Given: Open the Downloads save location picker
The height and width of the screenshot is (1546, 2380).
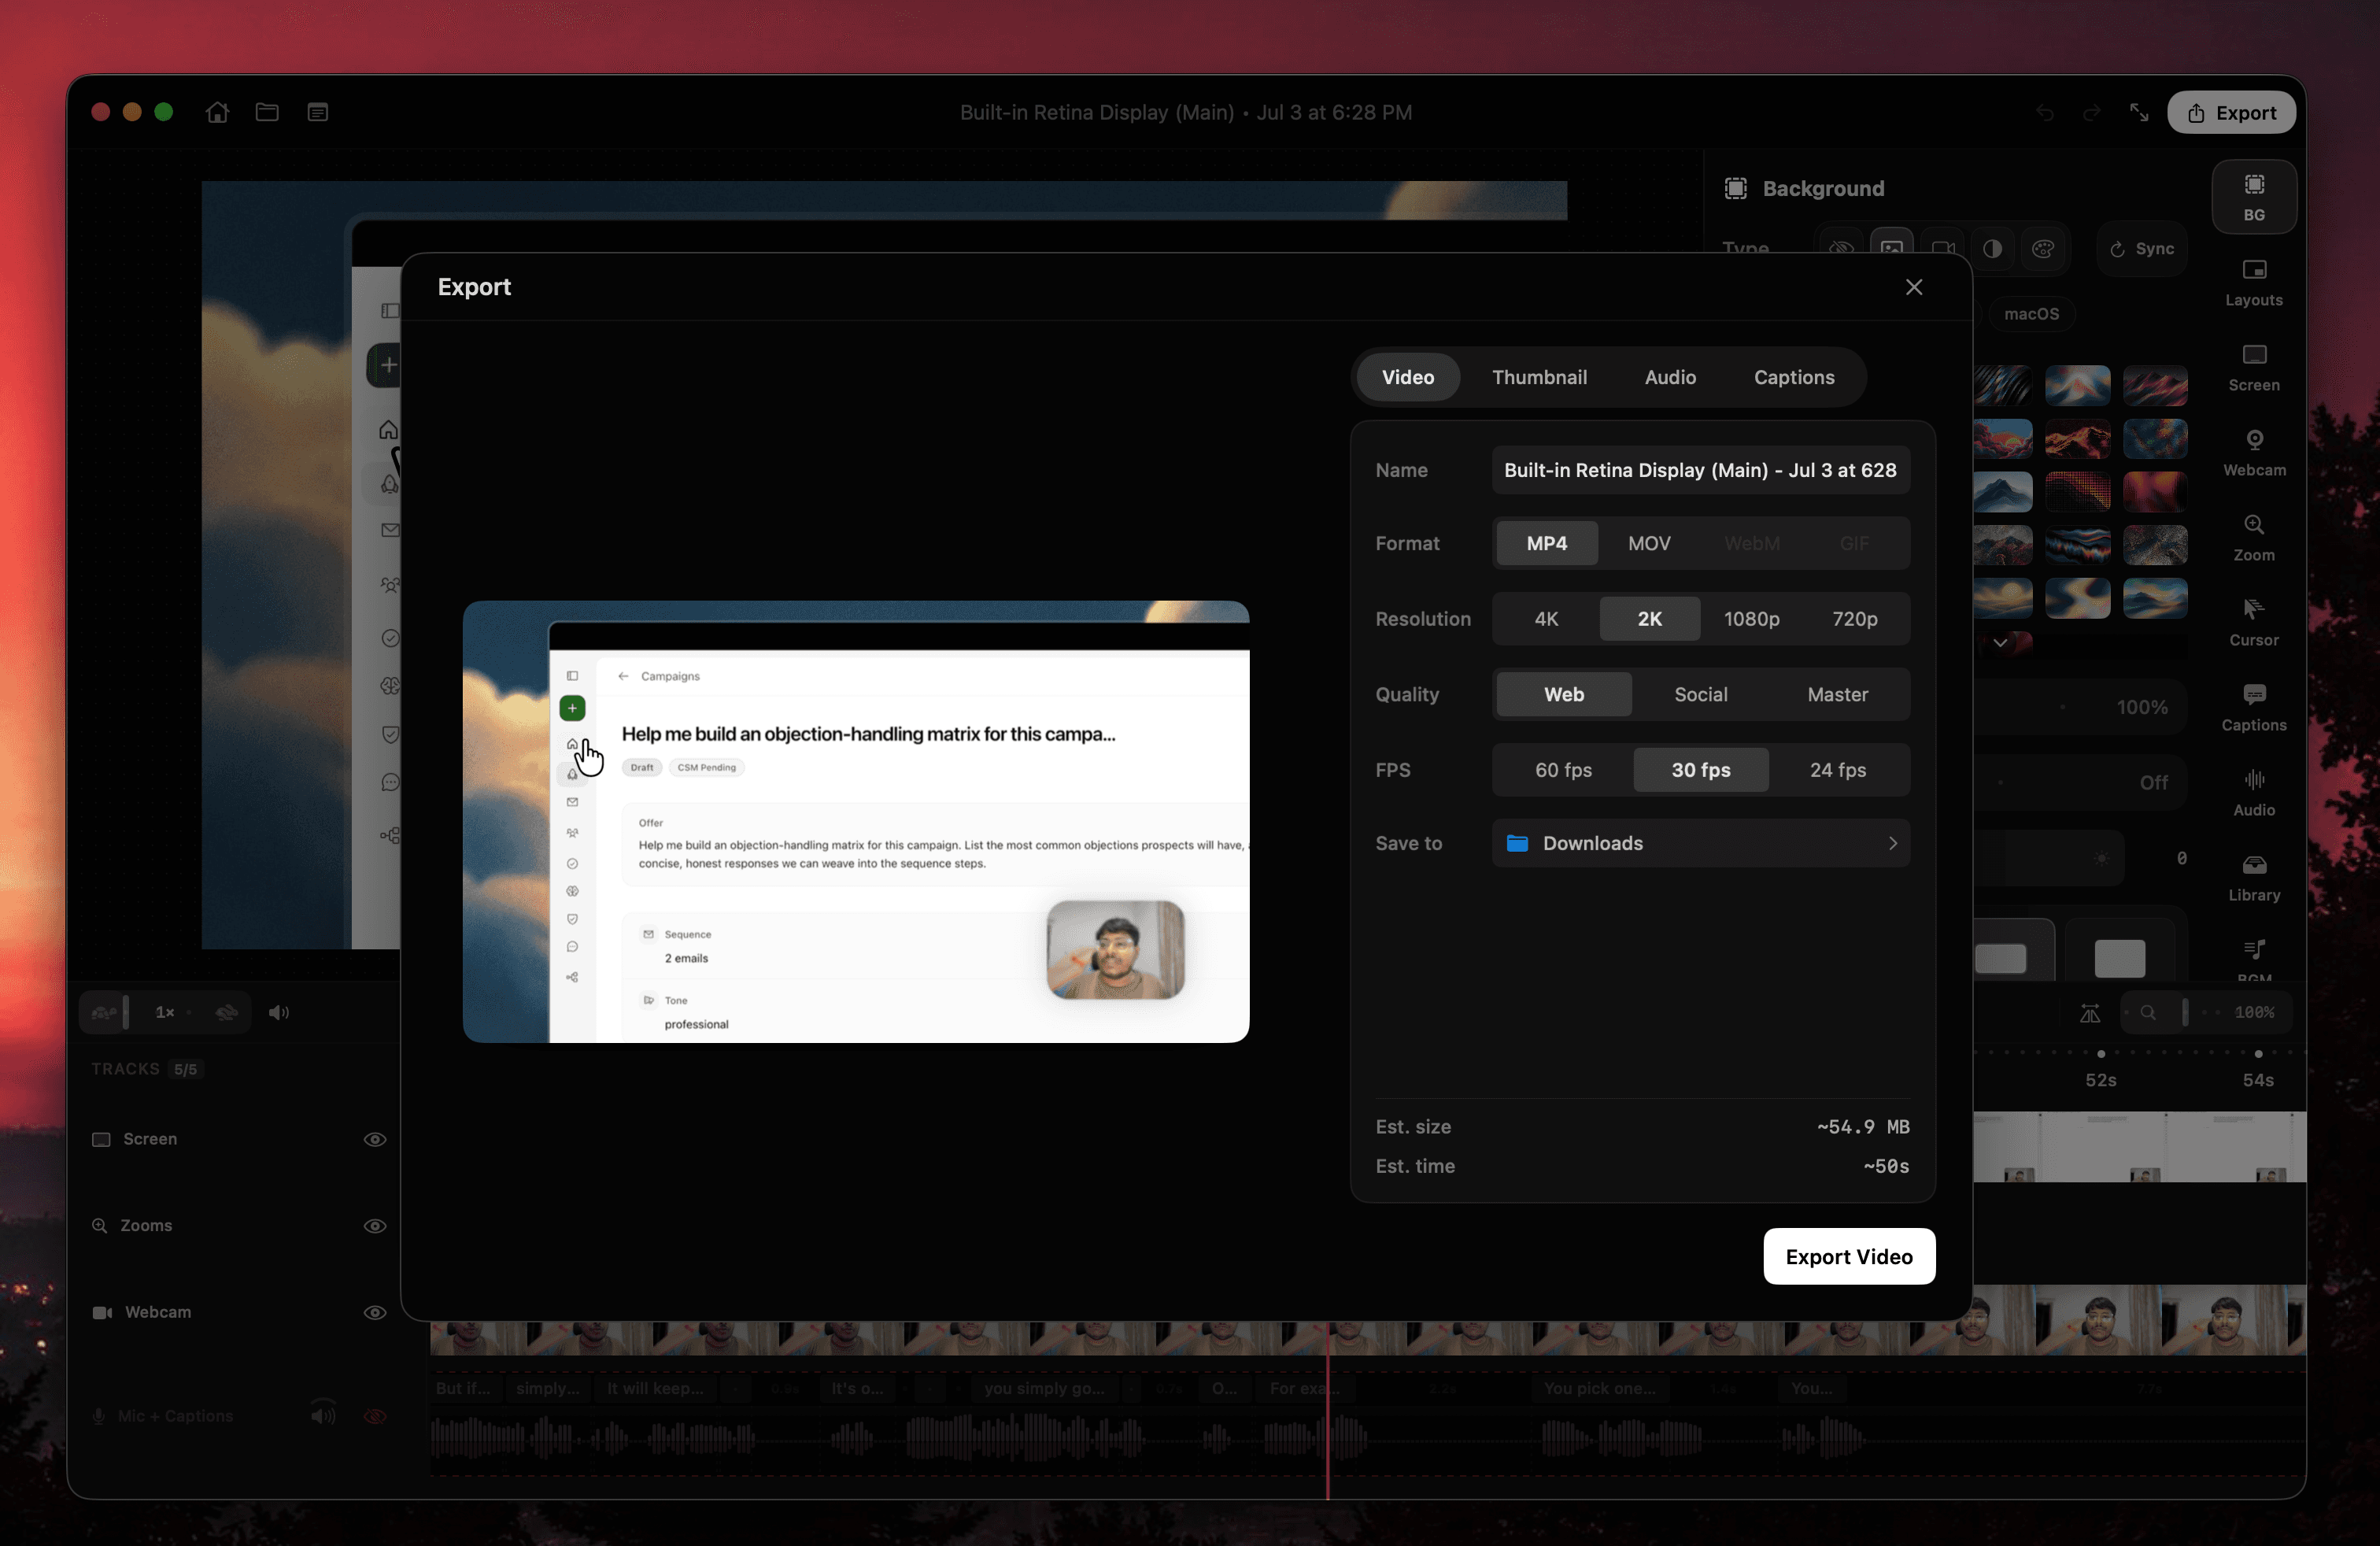Looking at the screenshot, I should pyautogui.click(x=1701, y=843).
